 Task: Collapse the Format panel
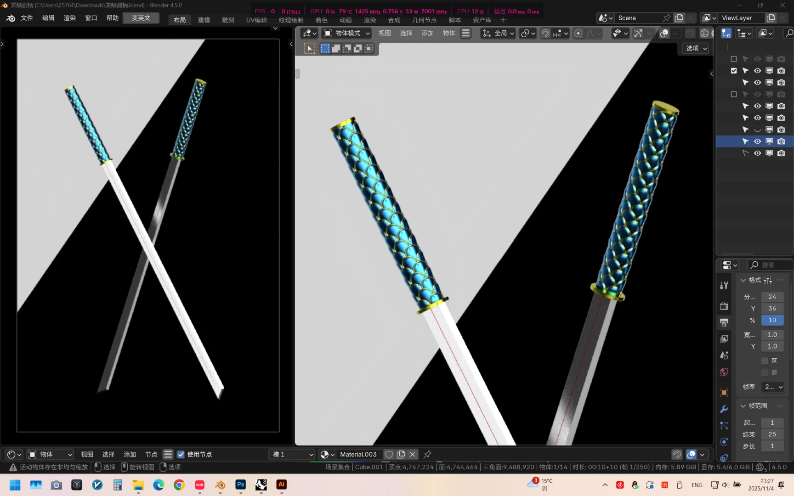tap(743, 280)
